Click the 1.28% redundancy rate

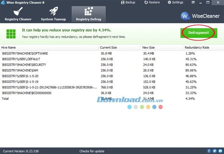tap(190, 54)
